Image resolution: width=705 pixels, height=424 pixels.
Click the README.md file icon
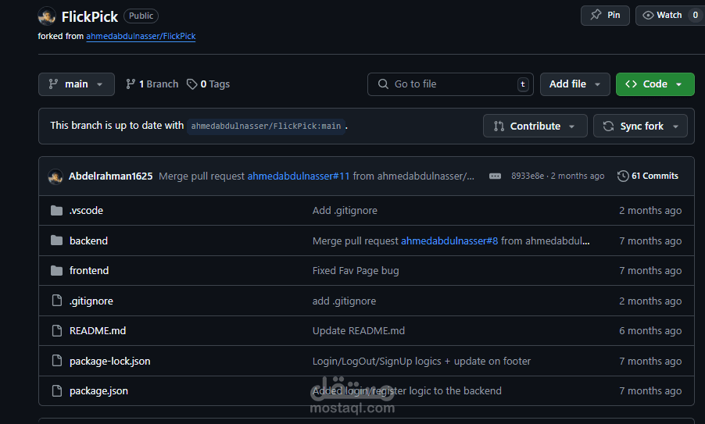pyautogui.click(x=56, y=330)
